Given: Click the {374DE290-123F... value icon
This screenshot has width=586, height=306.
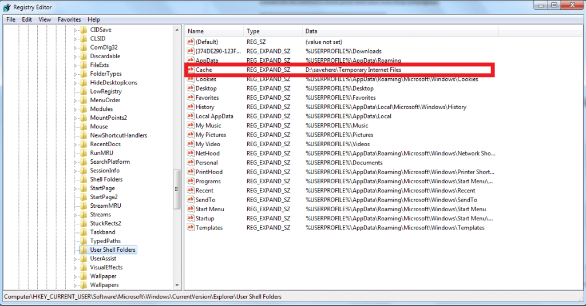Looking at the screenshot, I should click(x=191, y=51).
